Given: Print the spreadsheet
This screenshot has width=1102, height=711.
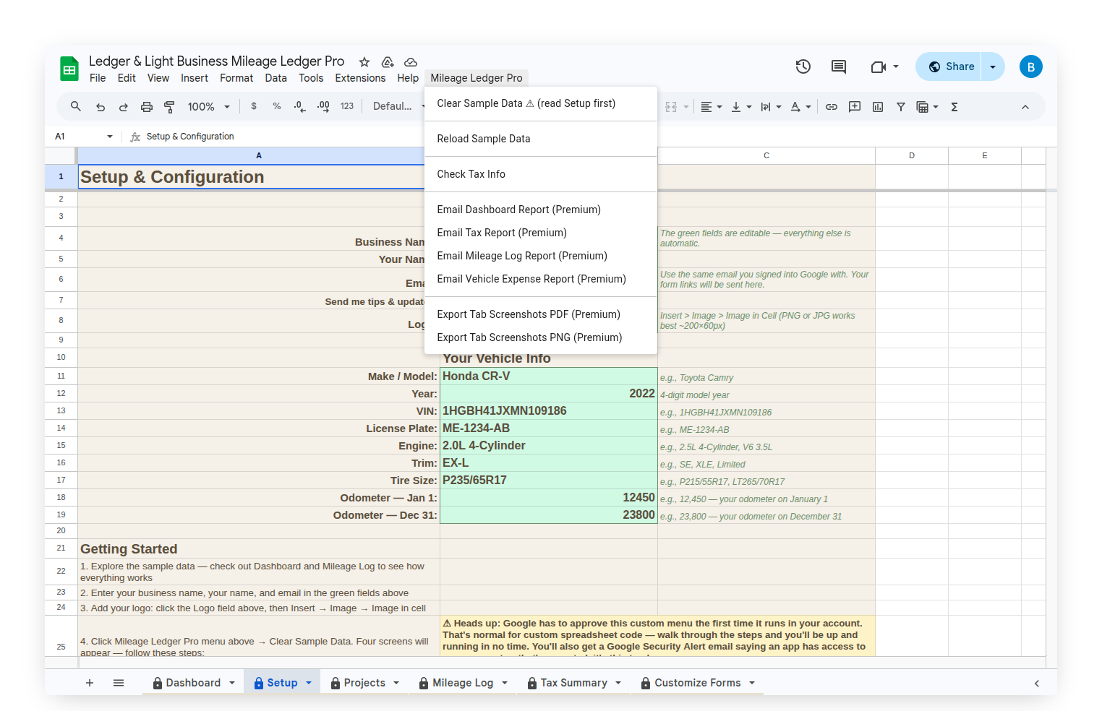Looking at the screenshot, I should pyautogui.click(x=147, y=107).
